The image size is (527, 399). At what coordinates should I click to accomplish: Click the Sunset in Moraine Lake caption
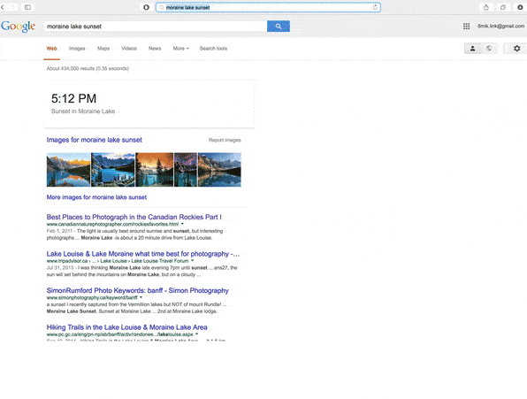(83, 111)
